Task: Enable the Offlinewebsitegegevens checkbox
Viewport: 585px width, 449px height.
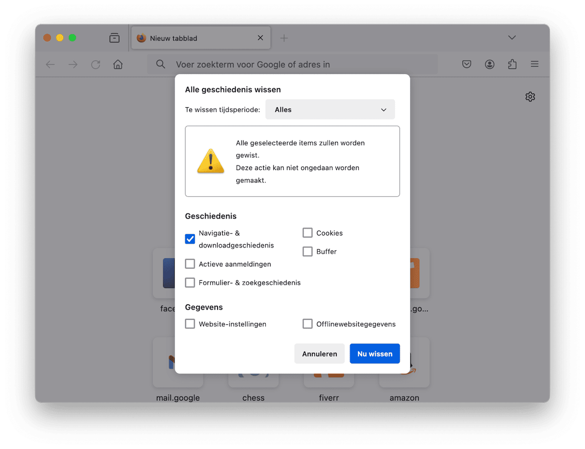Action: coord(307,324)
